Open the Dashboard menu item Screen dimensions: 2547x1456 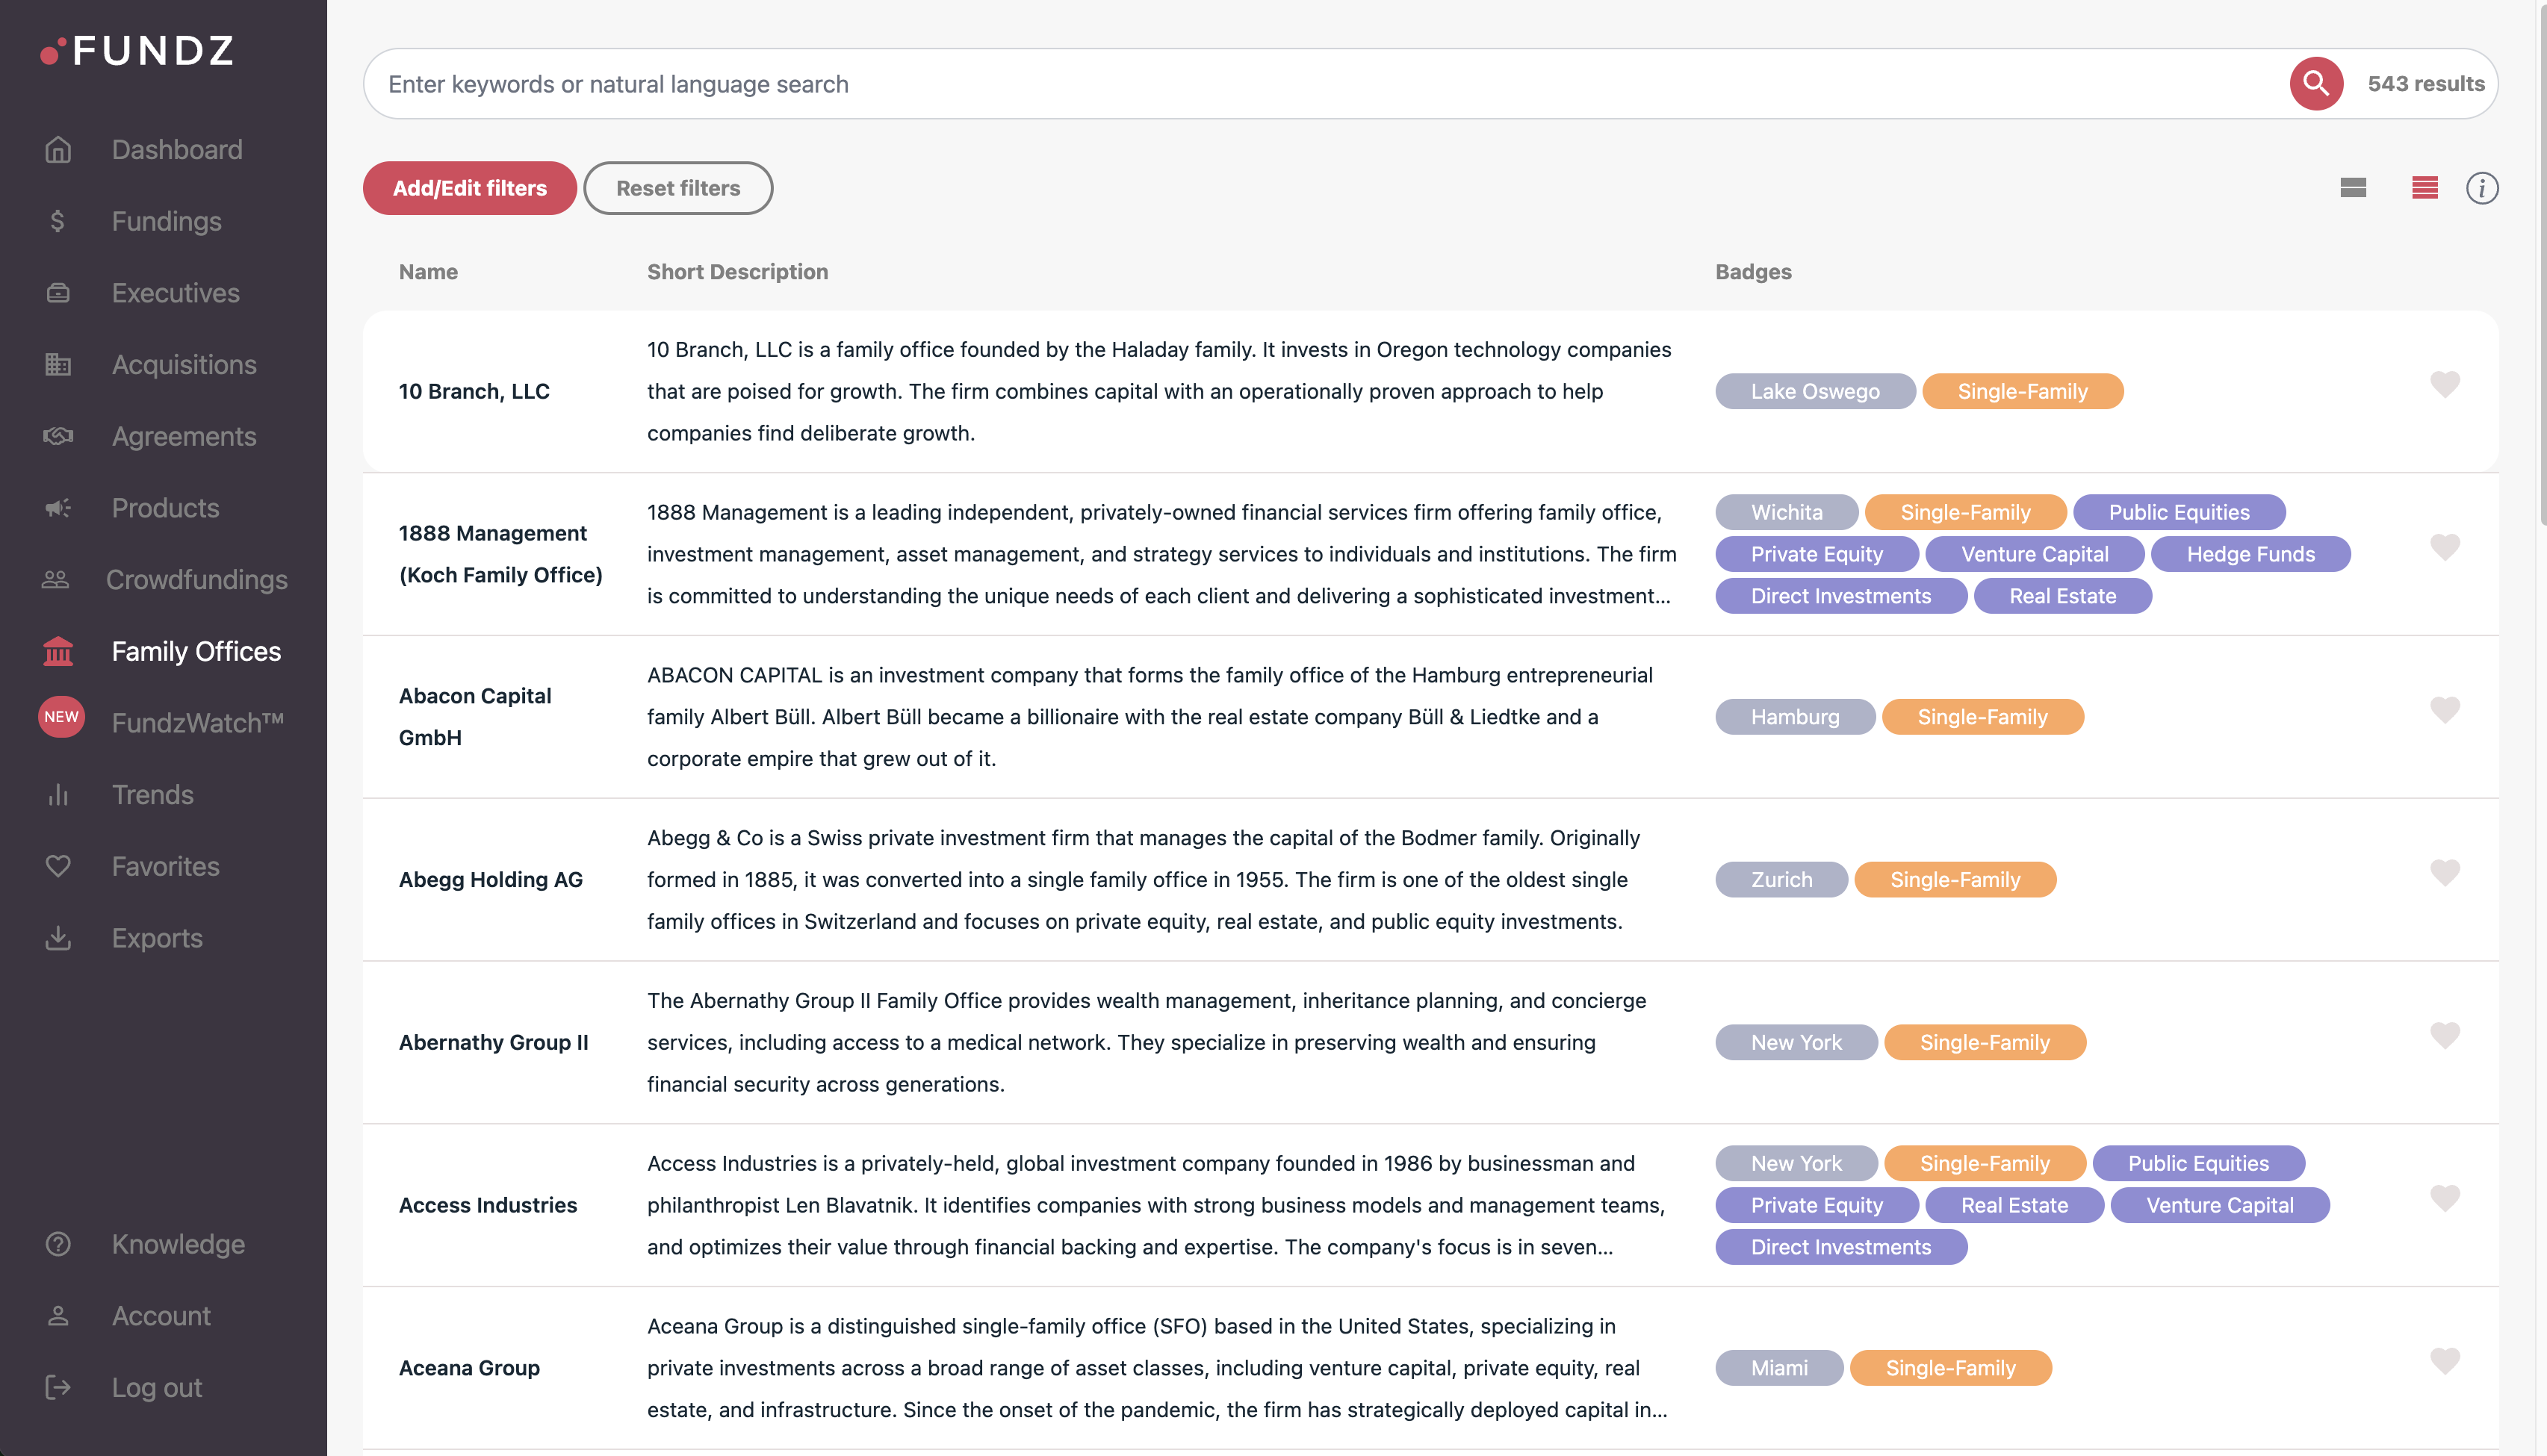(x=177, y=150)
